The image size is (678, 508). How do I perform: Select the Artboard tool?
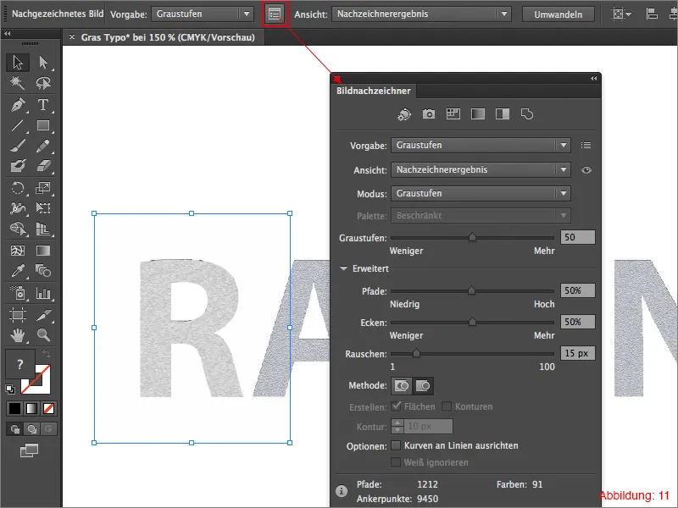click(x=18, y=315)
